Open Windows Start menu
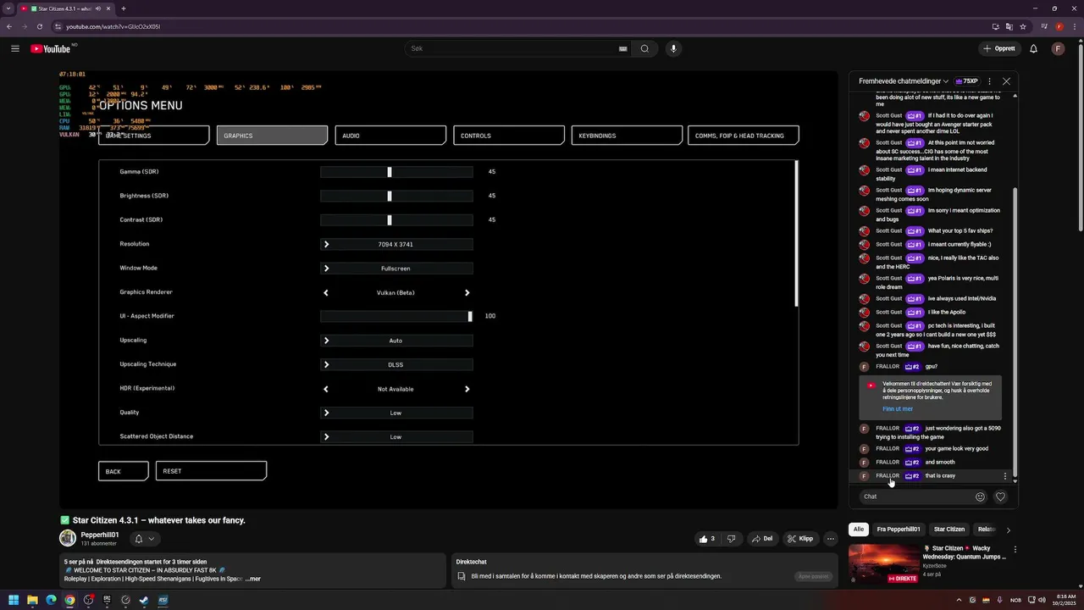 tap(14, 601)
